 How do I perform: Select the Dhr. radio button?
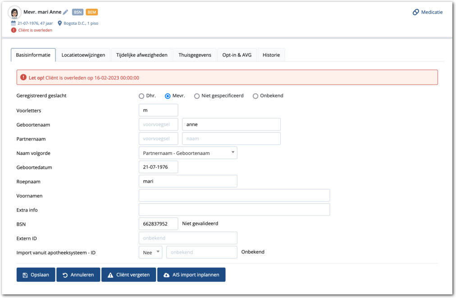click(x=141, y=96)
